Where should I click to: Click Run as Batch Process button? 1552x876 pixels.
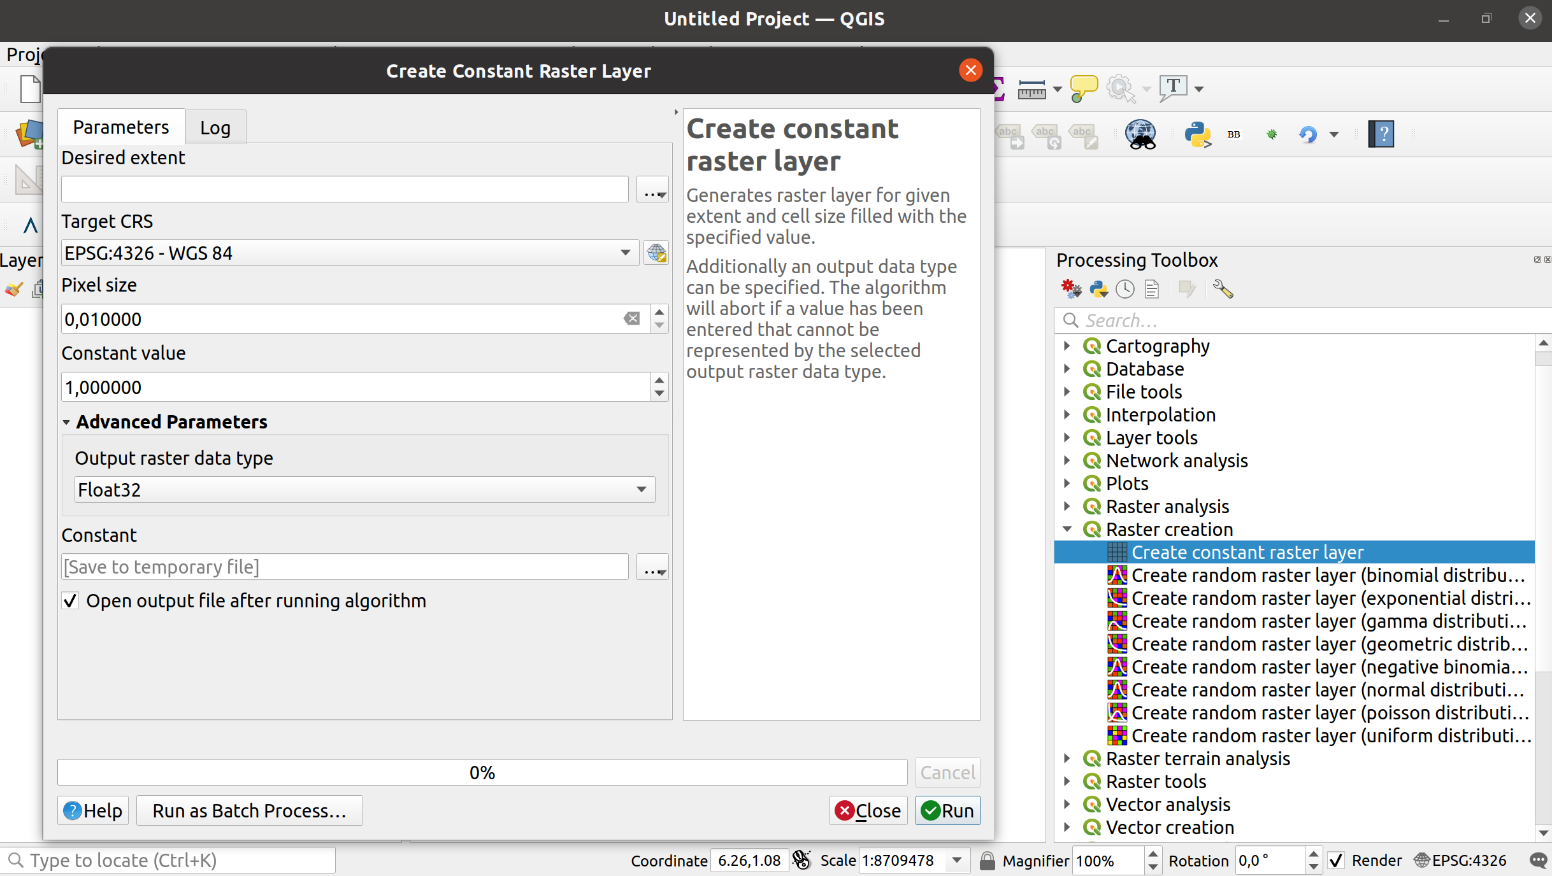click(x=249, y=810)
